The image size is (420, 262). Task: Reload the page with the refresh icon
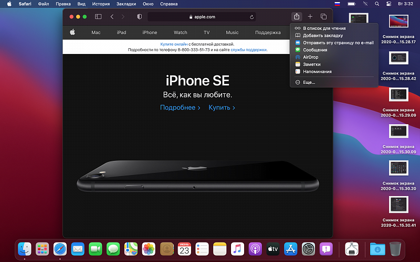[x=251, y=17]
